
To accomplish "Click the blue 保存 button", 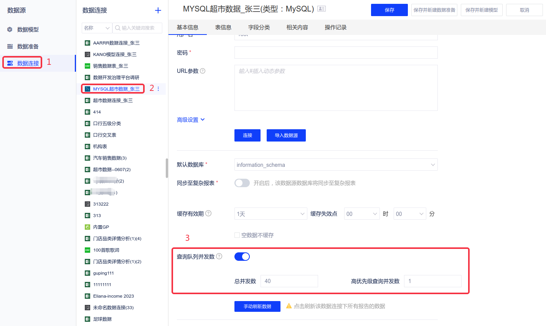I will [x=389, y=10].
